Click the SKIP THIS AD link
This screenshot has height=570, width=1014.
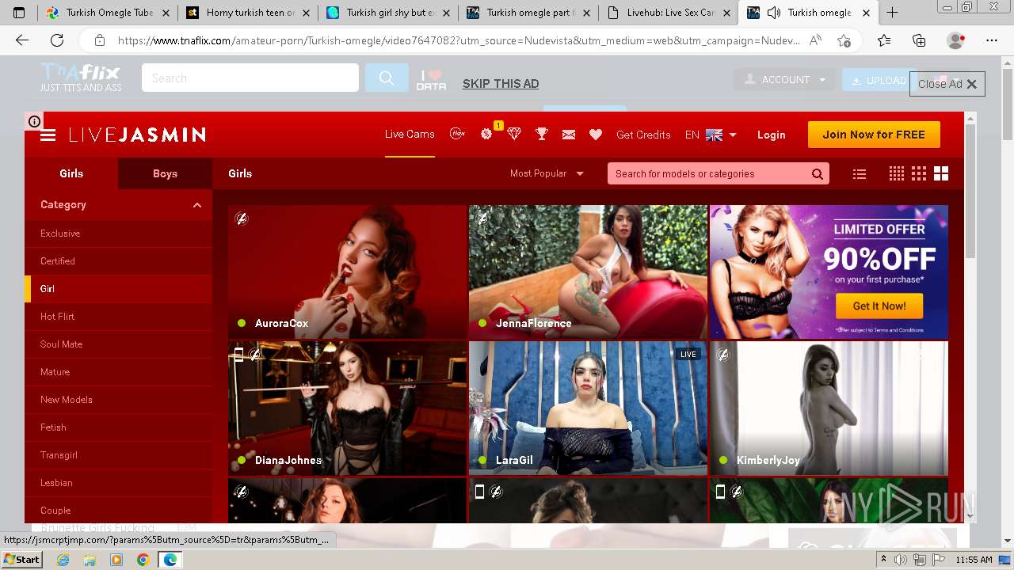coord(501,84)
